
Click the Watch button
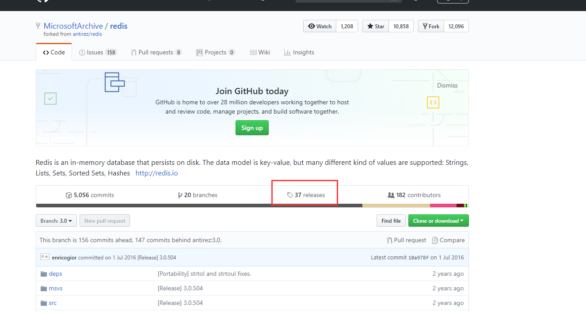click(320, 27)
